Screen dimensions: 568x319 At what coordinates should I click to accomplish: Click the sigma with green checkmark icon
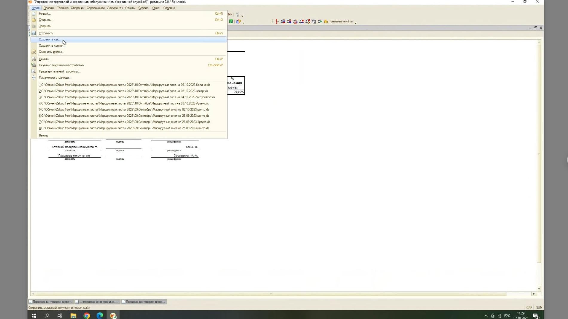click(x=320, y=22)
